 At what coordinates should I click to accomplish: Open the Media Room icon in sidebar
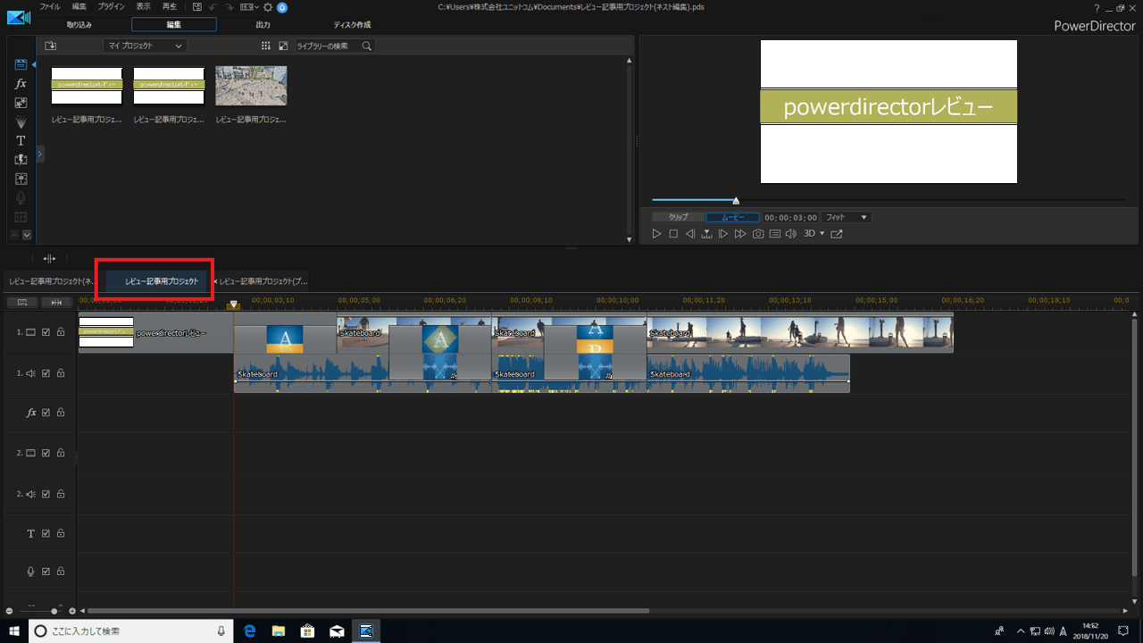click(21, 64)
